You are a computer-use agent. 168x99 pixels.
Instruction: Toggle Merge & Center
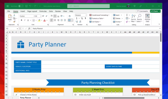70,20
